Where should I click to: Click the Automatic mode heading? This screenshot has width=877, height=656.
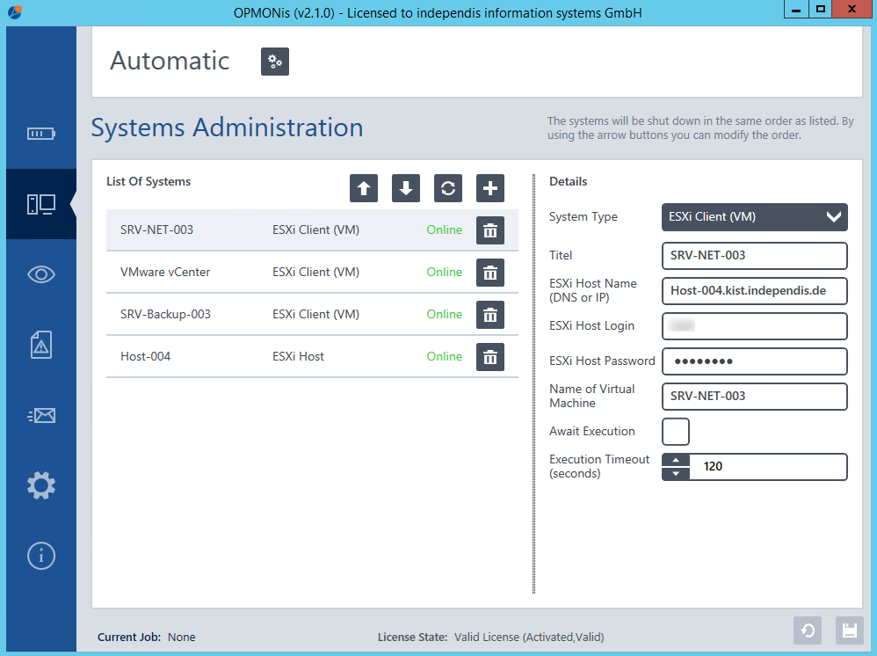pos(170,61)
